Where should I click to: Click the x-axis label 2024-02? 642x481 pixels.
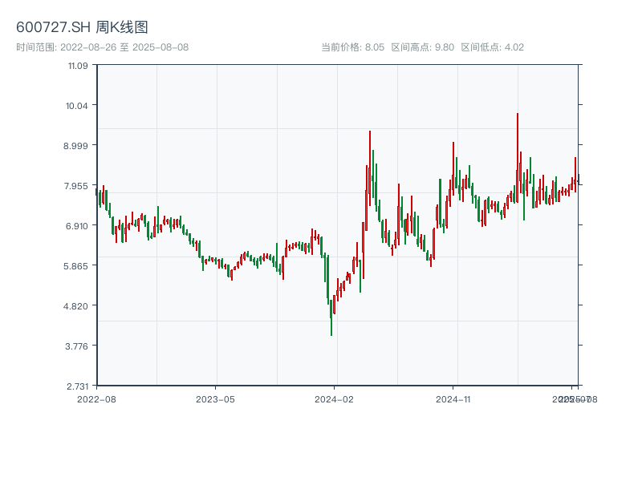[334, 399]
